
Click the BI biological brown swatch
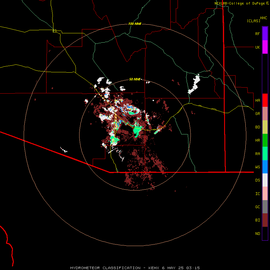pyautogui.click(x=265, y=220)
